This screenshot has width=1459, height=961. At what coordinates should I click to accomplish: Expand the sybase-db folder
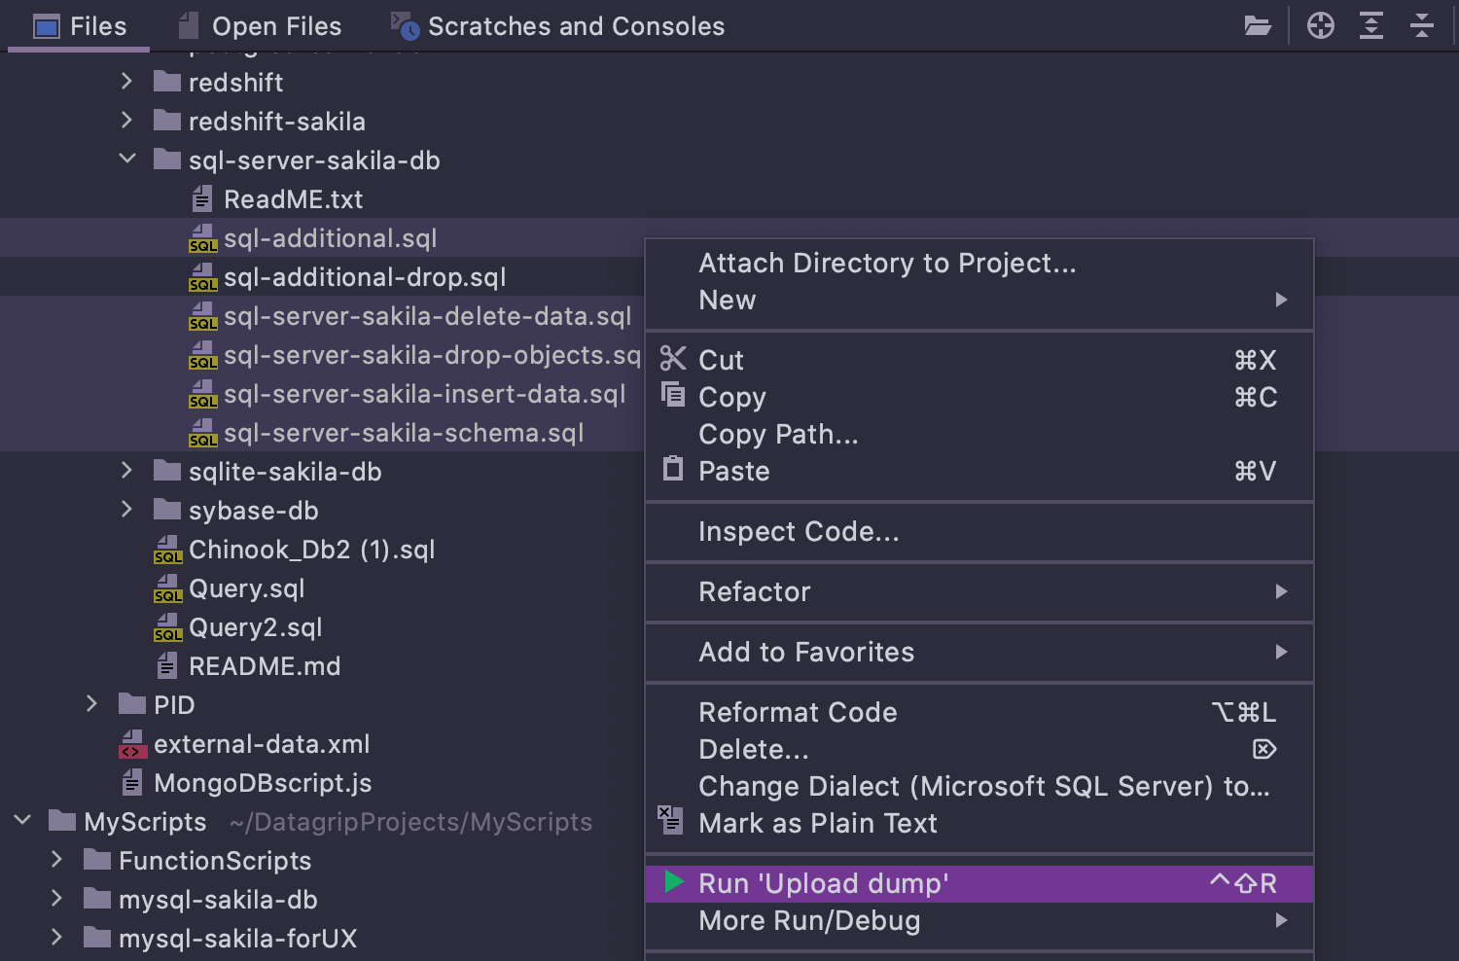coord(126,510)
